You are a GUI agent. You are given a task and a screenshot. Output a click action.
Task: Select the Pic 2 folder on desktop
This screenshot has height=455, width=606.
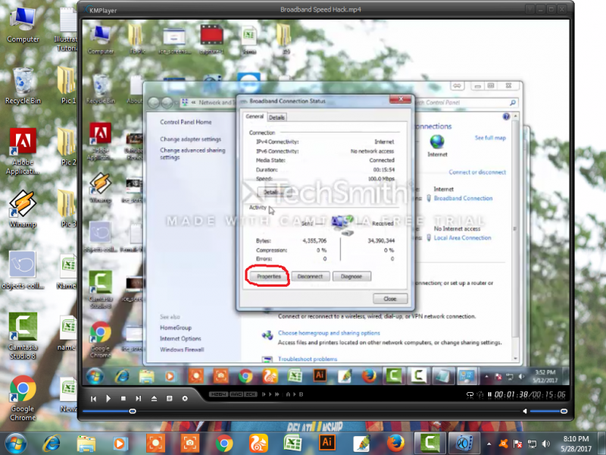67,147
